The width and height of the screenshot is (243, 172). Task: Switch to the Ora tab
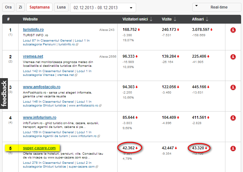coord(8,7)
